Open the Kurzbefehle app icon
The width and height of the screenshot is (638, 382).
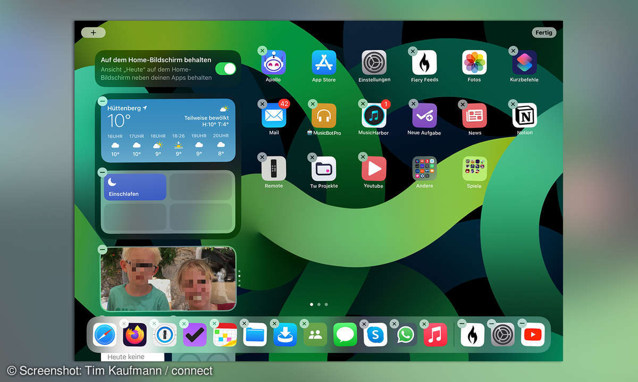[524, 63]
